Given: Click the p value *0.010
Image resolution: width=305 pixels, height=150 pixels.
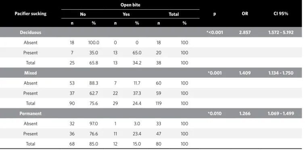Looking at the screenshot, I should point(215,113).
